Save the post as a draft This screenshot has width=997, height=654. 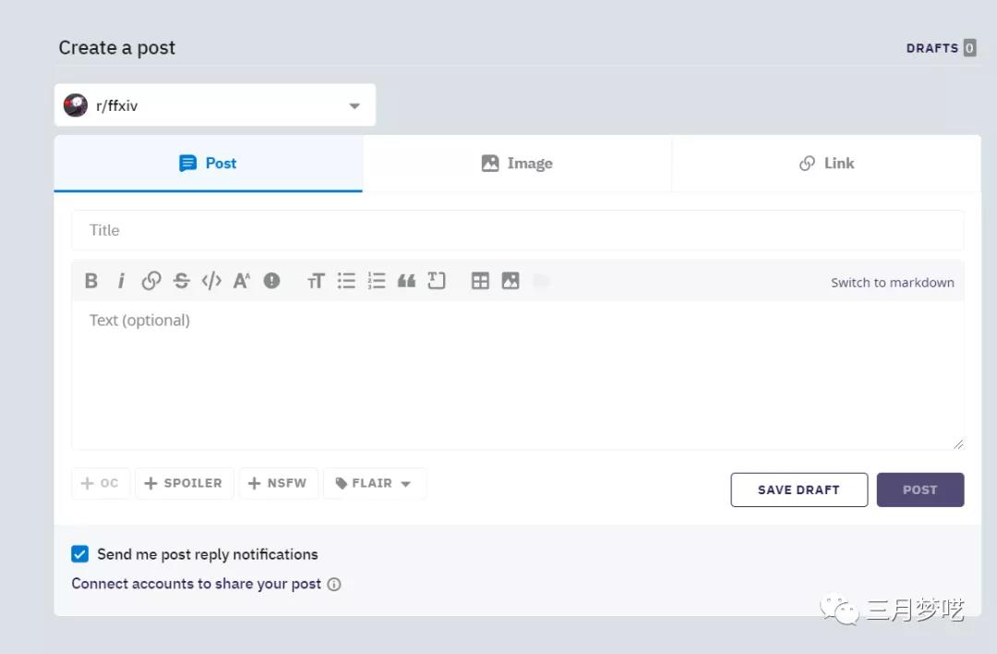pos(799,490)
